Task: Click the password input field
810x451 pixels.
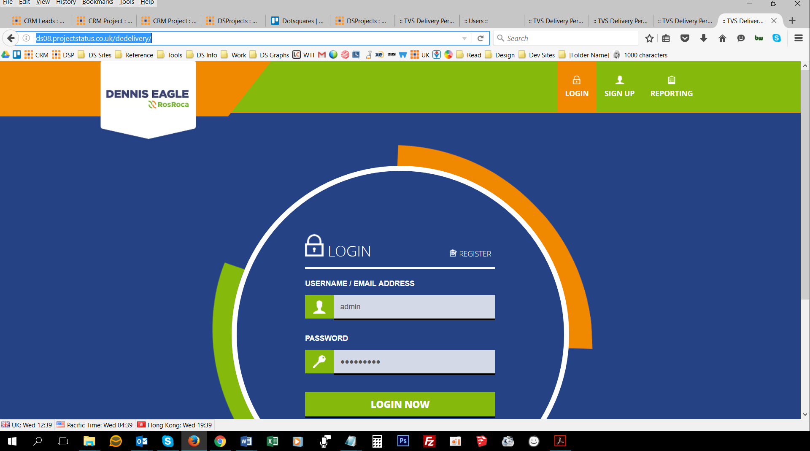Action: 414,362
